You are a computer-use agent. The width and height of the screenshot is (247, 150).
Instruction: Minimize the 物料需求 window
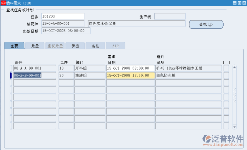(234, 2)
